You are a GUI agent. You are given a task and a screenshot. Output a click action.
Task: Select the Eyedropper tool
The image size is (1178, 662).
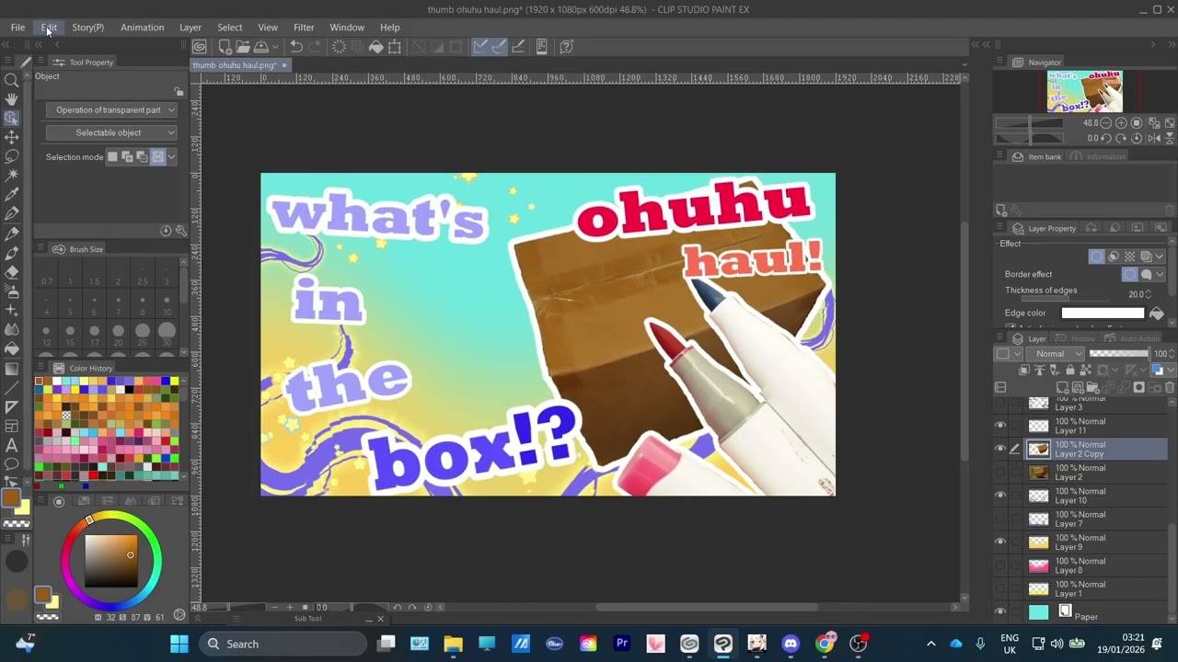[12, 195]
